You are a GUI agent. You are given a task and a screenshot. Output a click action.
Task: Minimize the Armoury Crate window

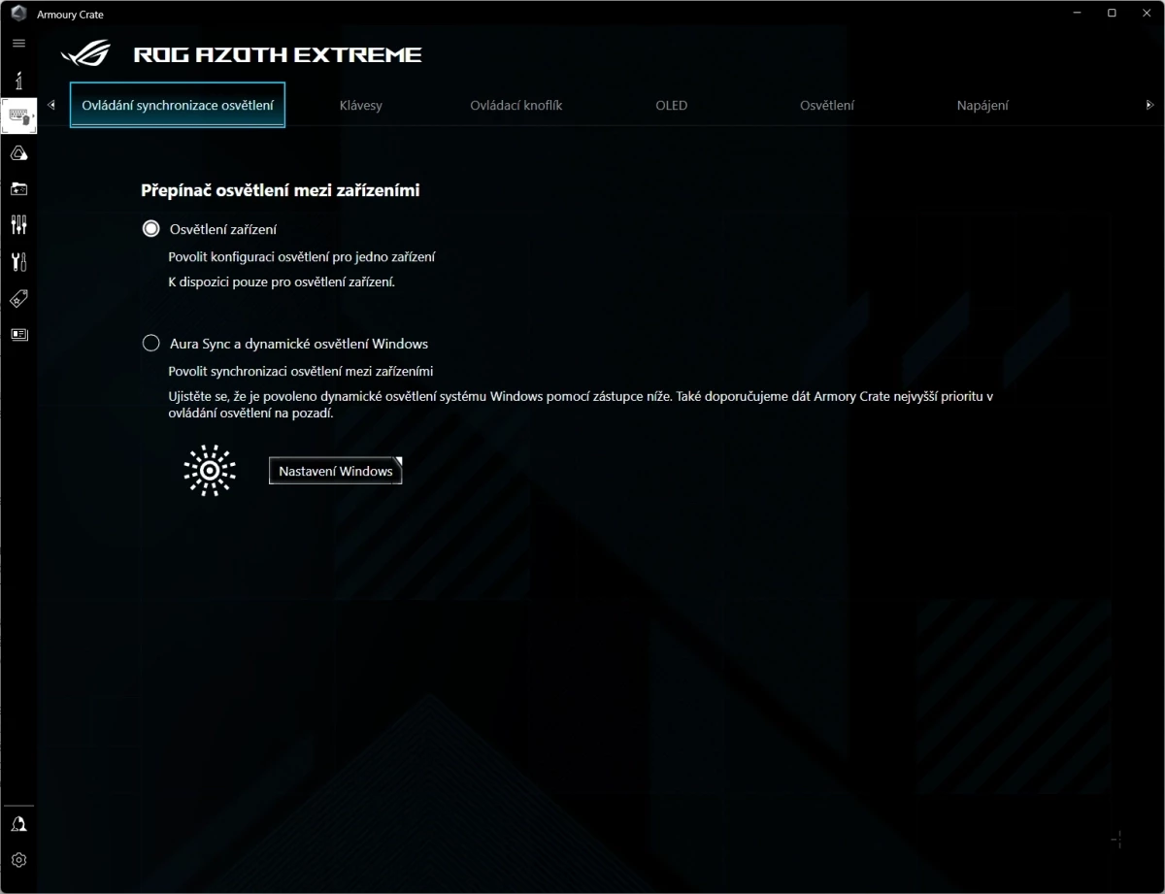pyautogui.click(x=1078, y=13)
